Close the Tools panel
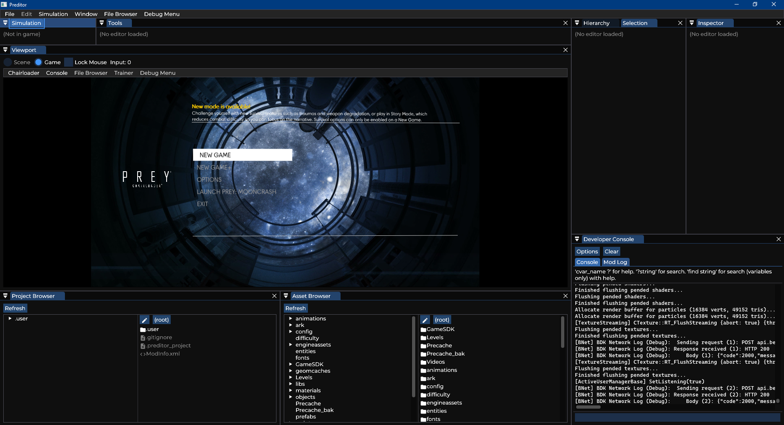The height and width of the screenshot is (425, 784). point(566,23)
